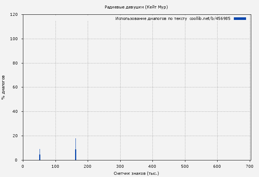Screen dimensions: 259x177
Task: Click the x-axis tick label 700
Action: [250, 166]
